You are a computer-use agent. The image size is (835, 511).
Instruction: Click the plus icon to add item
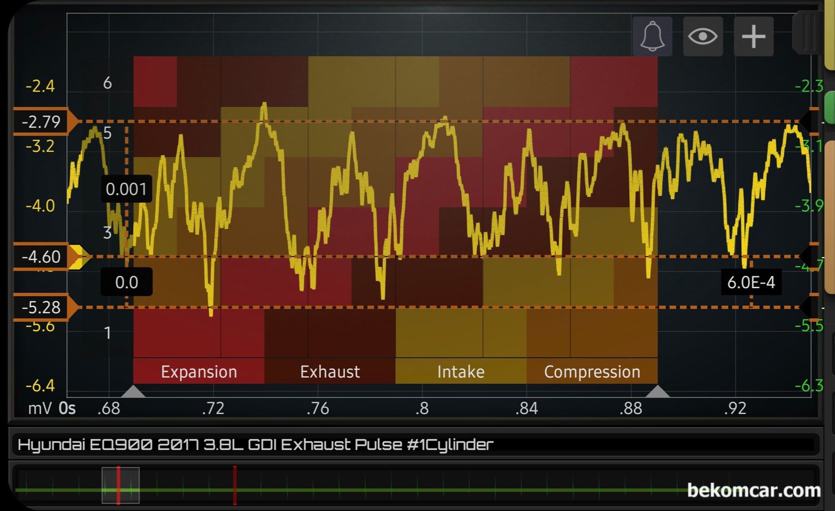(x=753, y=37)
